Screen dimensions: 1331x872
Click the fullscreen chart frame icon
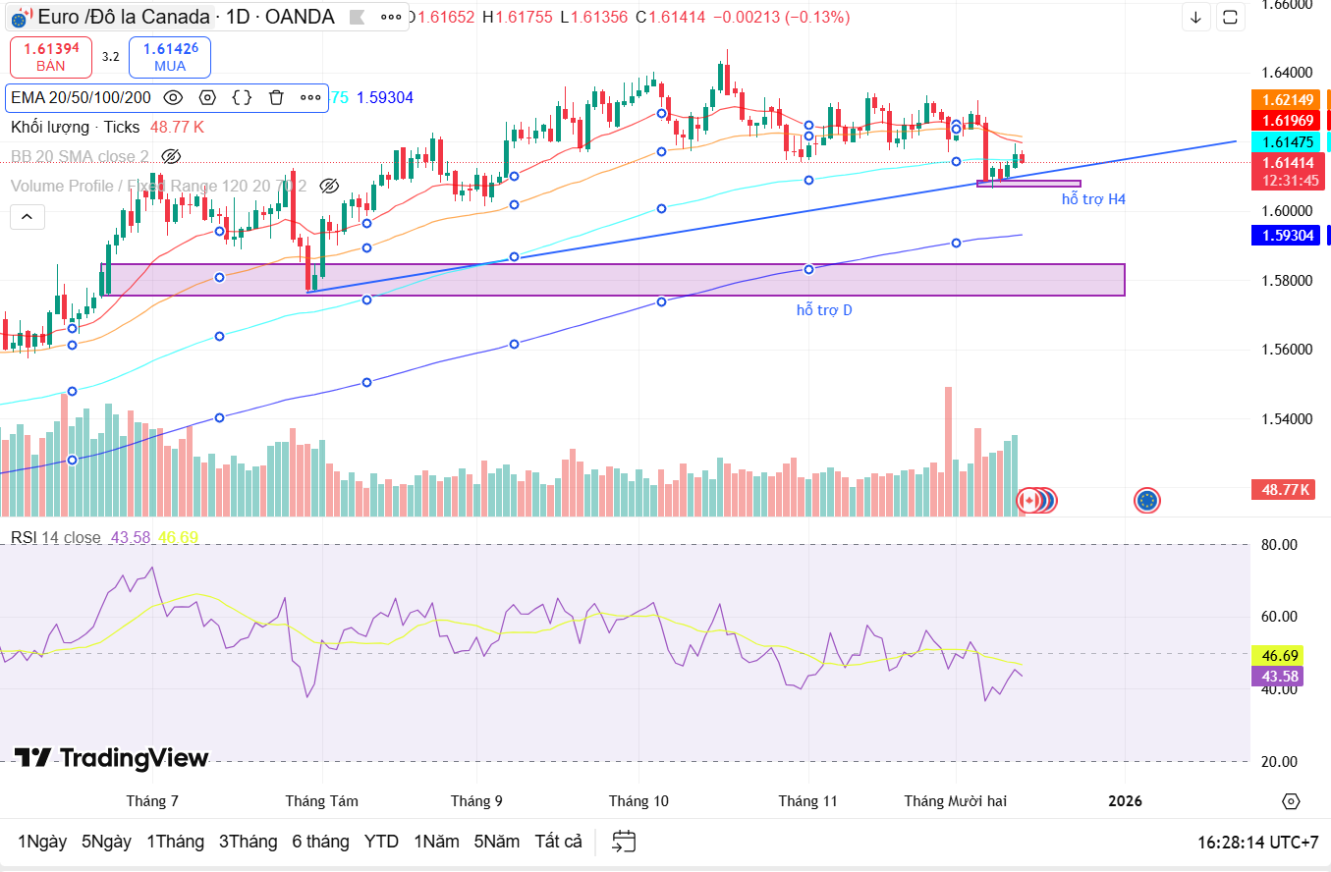(1229, 17)
